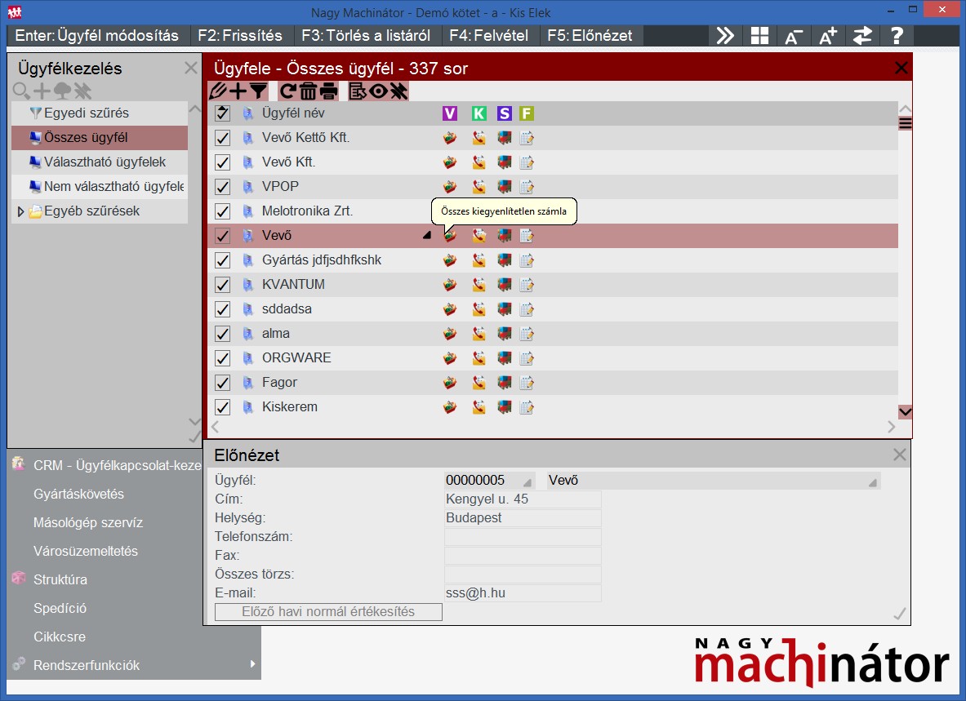Decrease font size with the A- icon
966x701 pixels.
(x=794, y=36)
